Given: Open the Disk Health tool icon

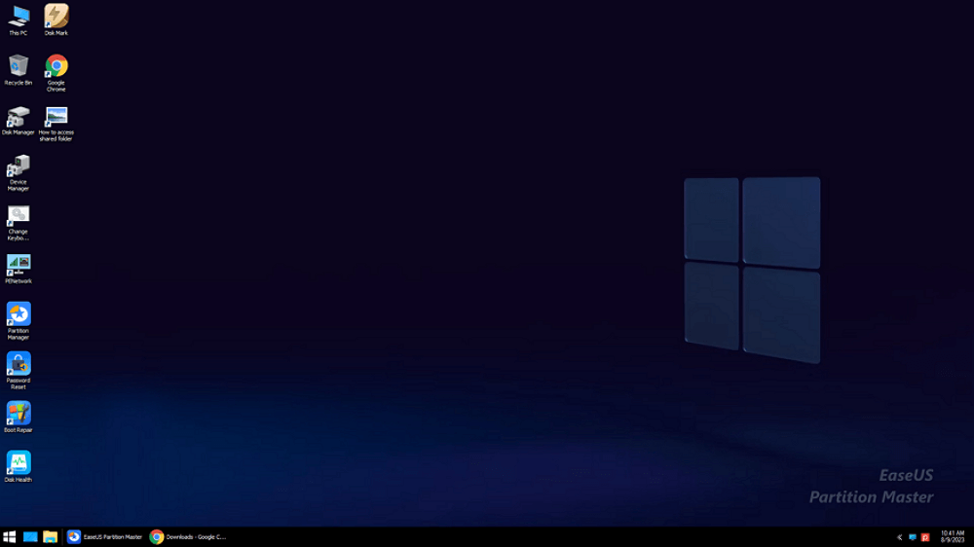Looking at the screenshot, I should click(18, 467).
